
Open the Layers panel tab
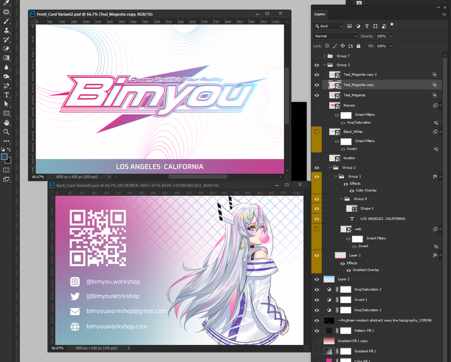pos(320,14)
